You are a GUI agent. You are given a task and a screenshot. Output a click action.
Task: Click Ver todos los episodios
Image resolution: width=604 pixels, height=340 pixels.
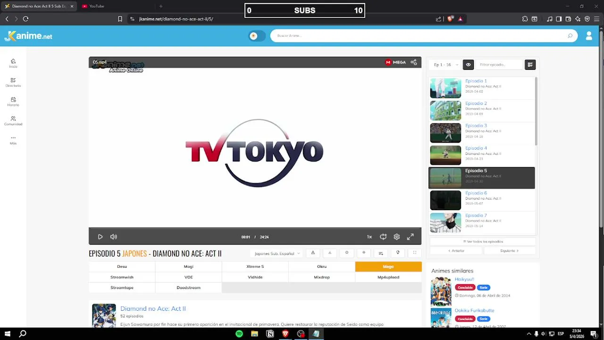pos(483,241)
